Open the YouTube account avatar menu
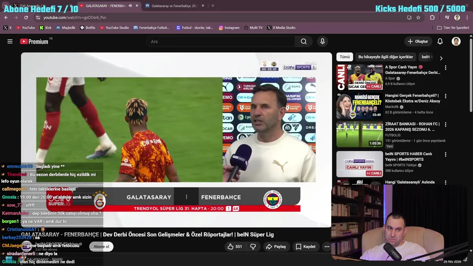Image resolution: width=473 pixels, height=266 pixels. (456, 41)
